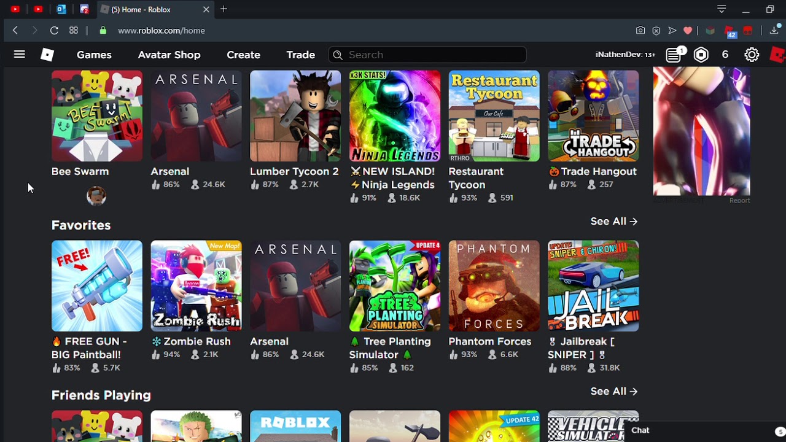Open Restaurant Tycoon game thumbnail

point(494,116)
